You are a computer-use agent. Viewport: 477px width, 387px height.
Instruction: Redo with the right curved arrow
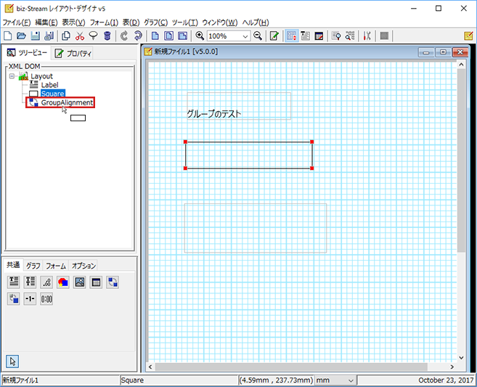[x=138, y=36]
